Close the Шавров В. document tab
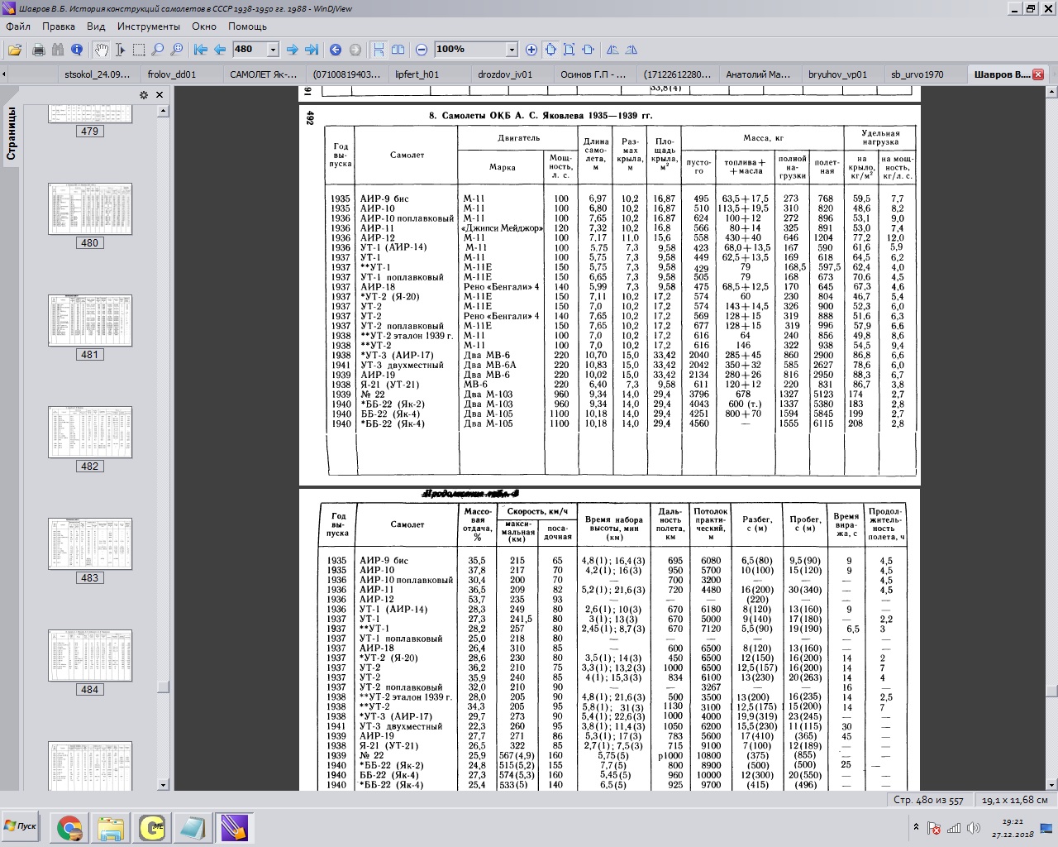This screenshot has width=1058, height=847. (x=1038, y=74)
